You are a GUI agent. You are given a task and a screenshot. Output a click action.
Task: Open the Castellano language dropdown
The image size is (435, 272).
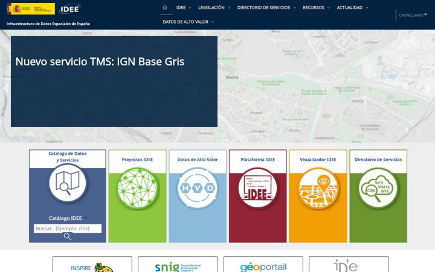[413, 15]
